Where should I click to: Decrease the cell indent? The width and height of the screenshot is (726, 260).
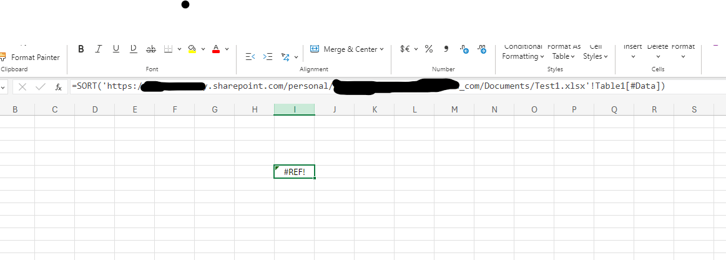(250, 56)
